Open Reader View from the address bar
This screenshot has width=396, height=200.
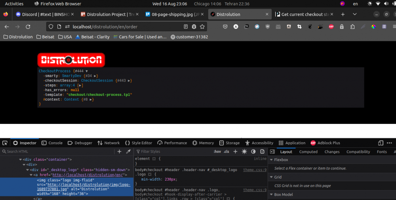(x=186, y=27)
